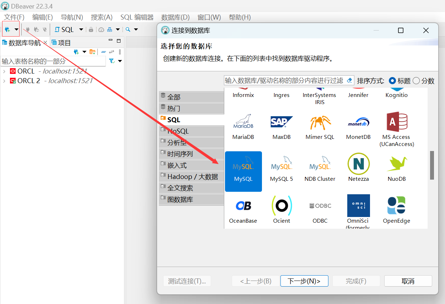Click the Disconnect plug icon in toolbar

tap(45, 29)
